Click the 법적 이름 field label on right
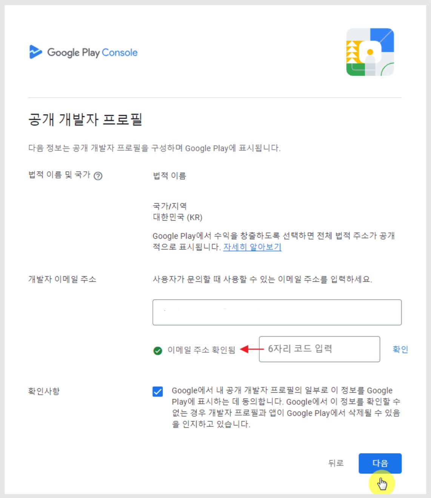431x498 pixels. pyautogui.click(x=169, y=176)
